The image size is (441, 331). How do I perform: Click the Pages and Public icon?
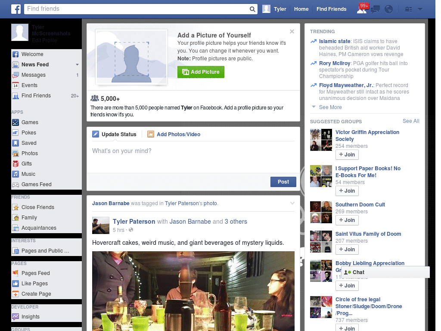[16, 251]
